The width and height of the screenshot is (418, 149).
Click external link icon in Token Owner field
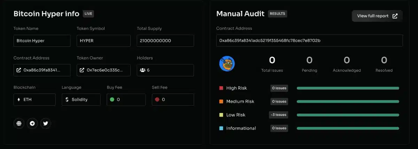[x=82, y=70]
